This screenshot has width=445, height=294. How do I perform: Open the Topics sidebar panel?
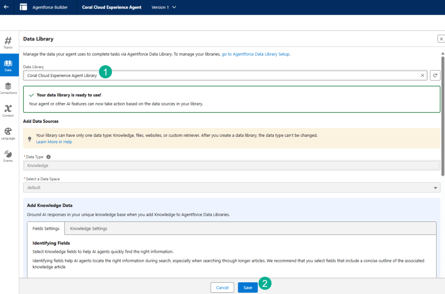coord(8,42)
